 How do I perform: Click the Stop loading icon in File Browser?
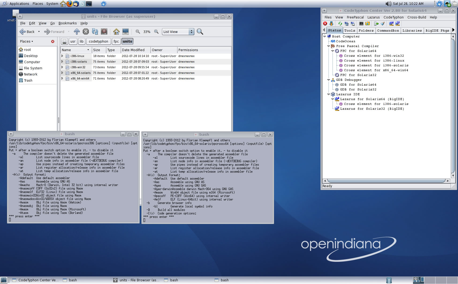pos(86,32)
